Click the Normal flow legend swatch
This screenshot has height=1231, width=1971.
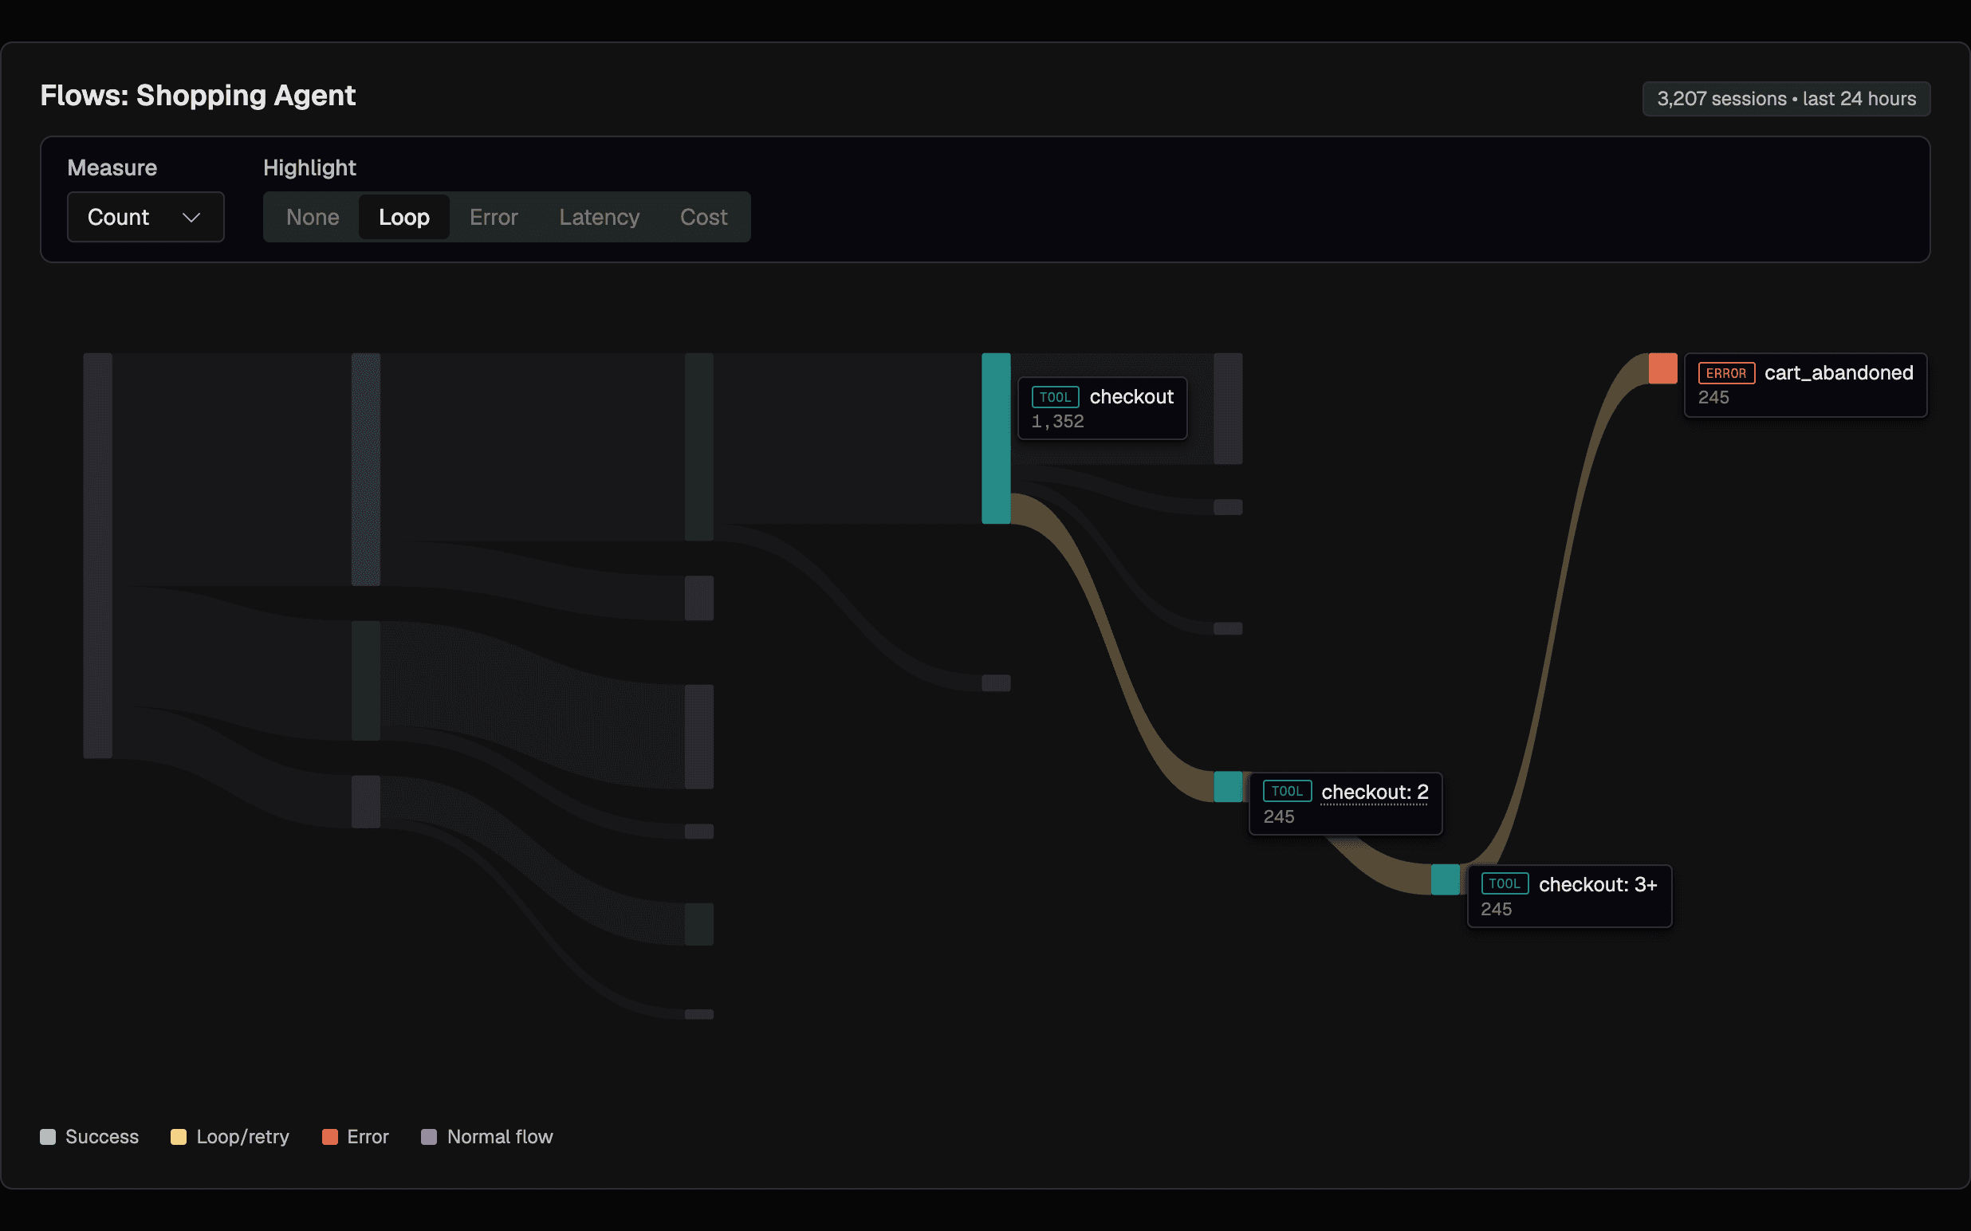[429, 1137]
